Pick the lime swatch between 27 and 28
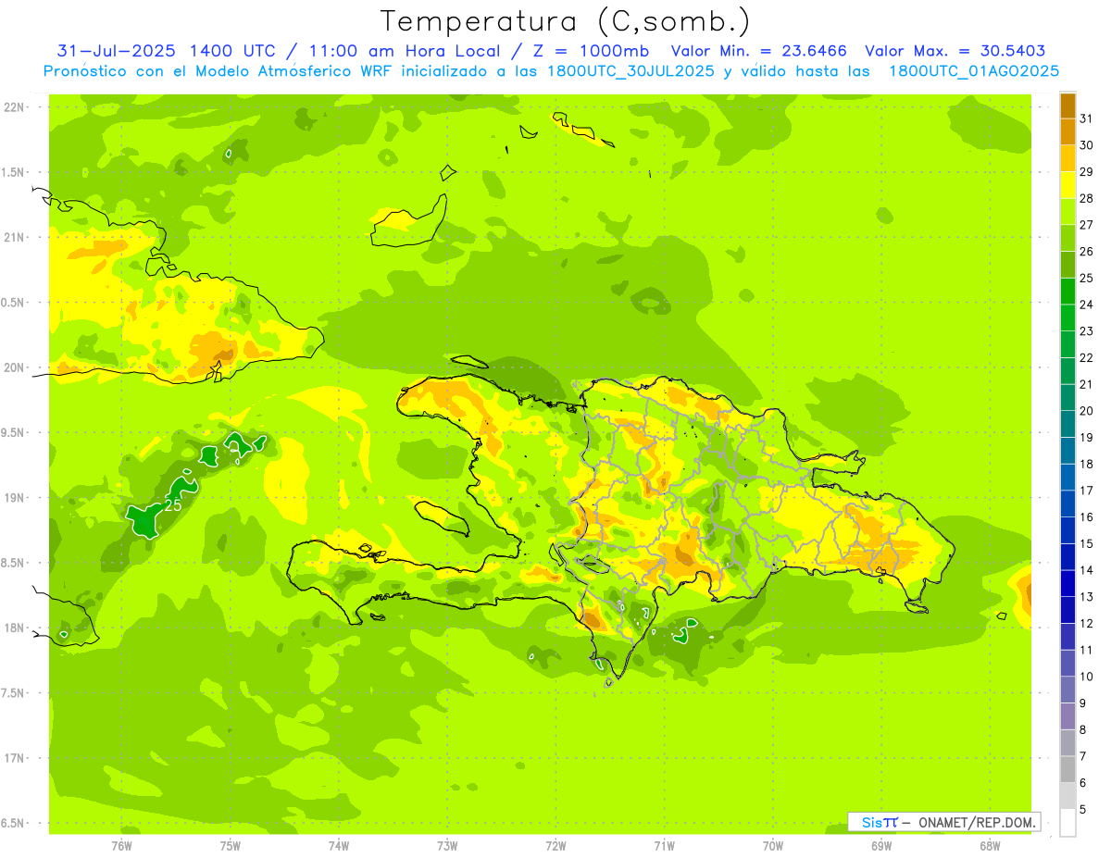Image resolution: width=1111 pixels, height=858 pixels. [x=1068, y=212]
